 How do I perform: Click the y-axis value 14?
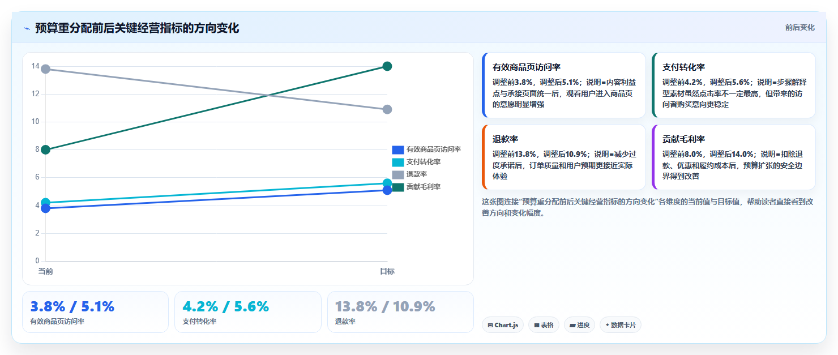(x=35, y=66)
